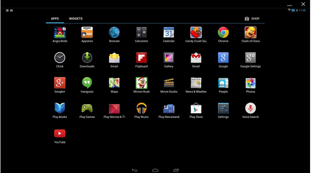Screen dimensions: 311x173
Task: Open the recent apps navigation button
Action: click(x=176, y=170)
